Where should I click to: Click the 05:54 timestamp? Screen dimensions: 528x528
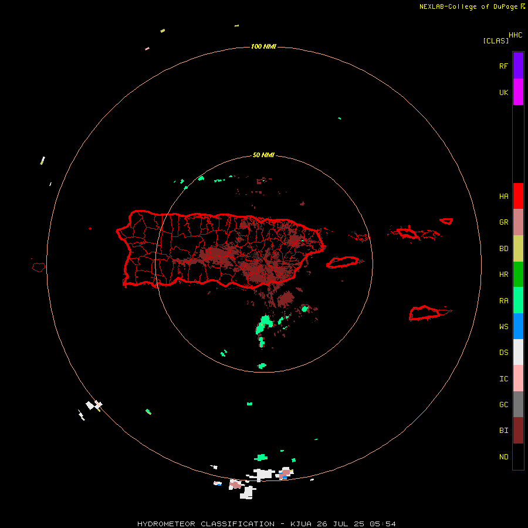[x=383, y=524]
